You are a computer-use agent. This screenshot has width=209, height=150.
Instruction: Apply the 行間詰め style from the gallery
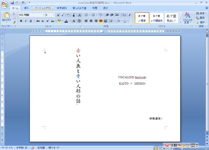coord(157,18)
